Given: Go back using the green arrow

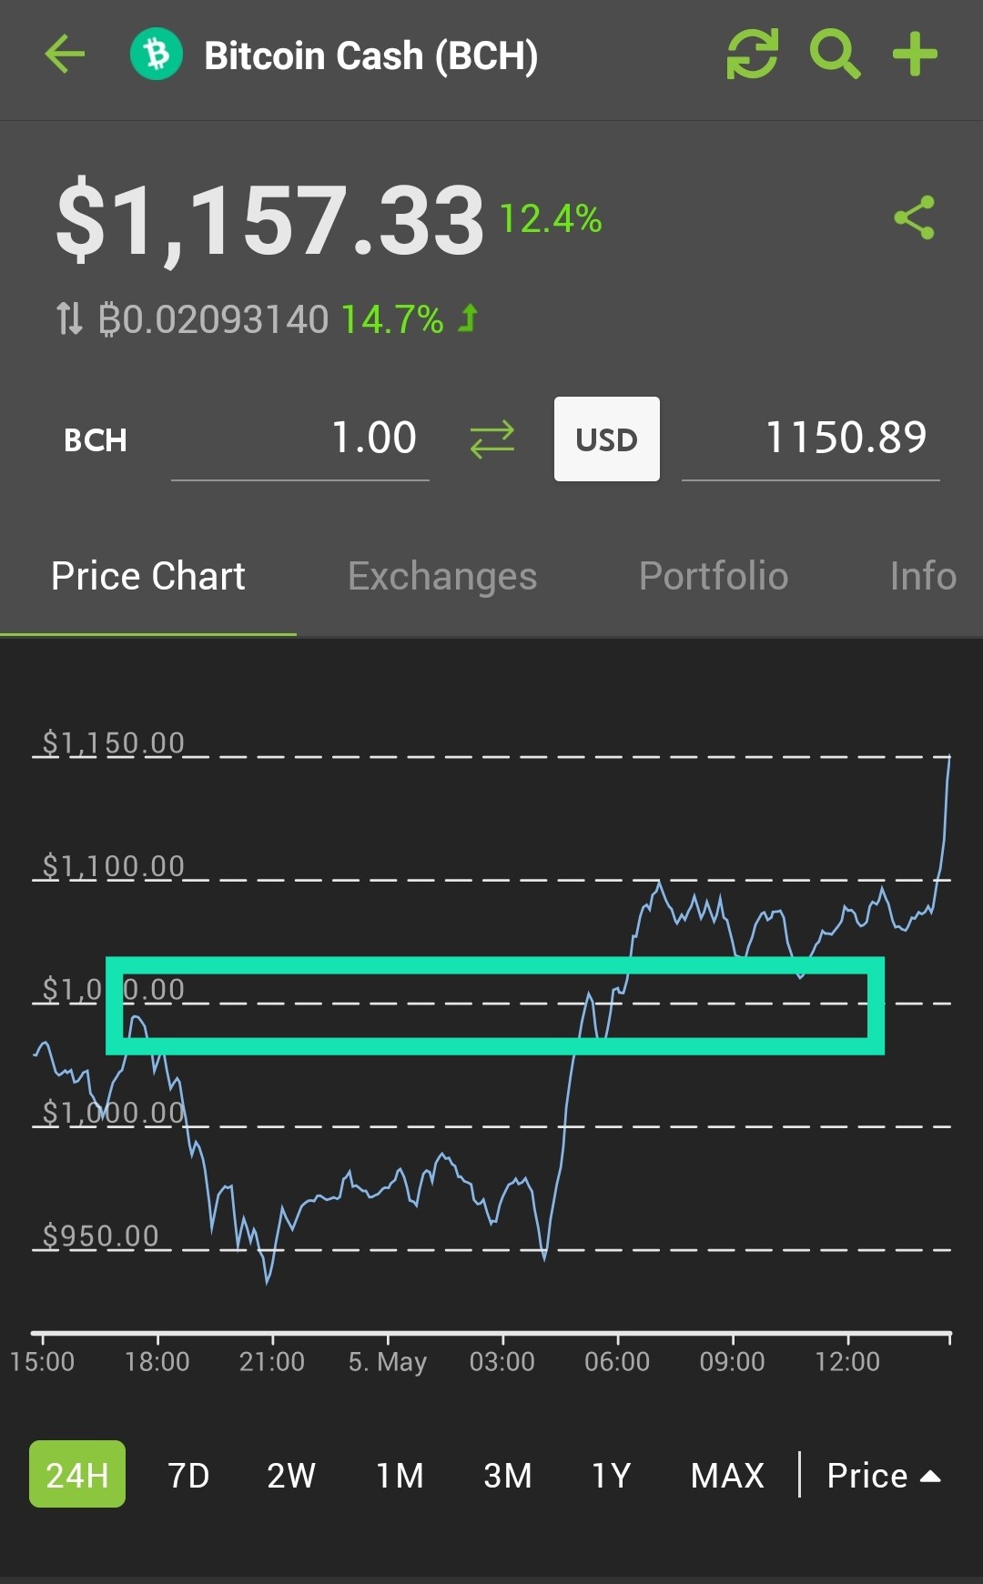Looking at the screenshot, I should coord(65,55).
